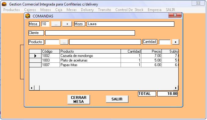Click the burger icon in main window title

tap(4, 4)
